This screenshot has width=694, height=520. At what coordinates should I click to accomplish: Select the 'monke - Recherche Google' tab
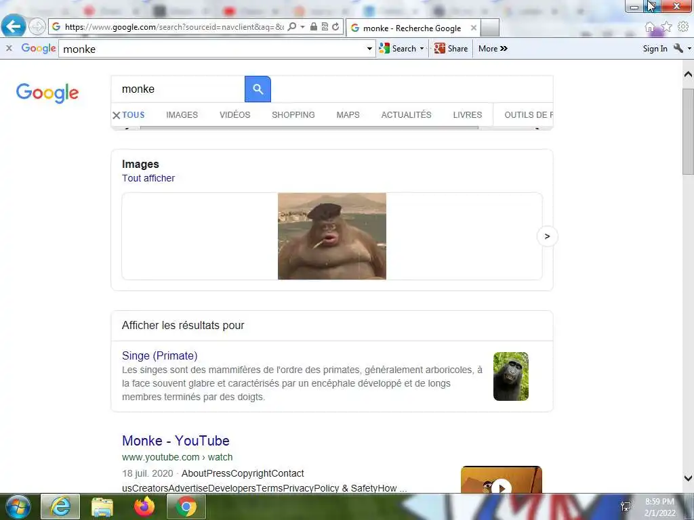coord(411,28)
